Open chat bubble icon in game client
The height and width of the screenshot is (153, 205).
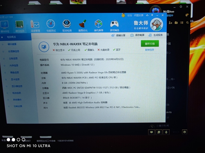[151, 132]
